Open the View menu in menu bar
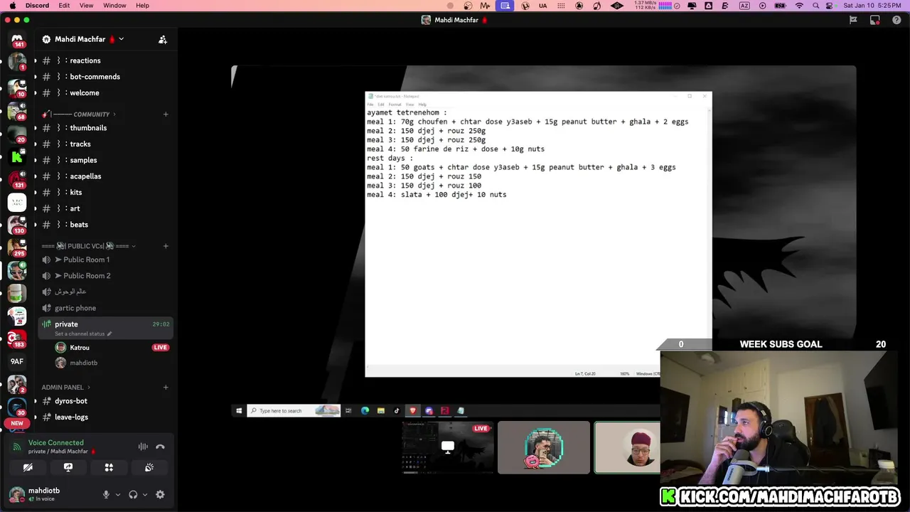Image resolution: width=910 pixels, height=512 pixels. tap(86, 6)
